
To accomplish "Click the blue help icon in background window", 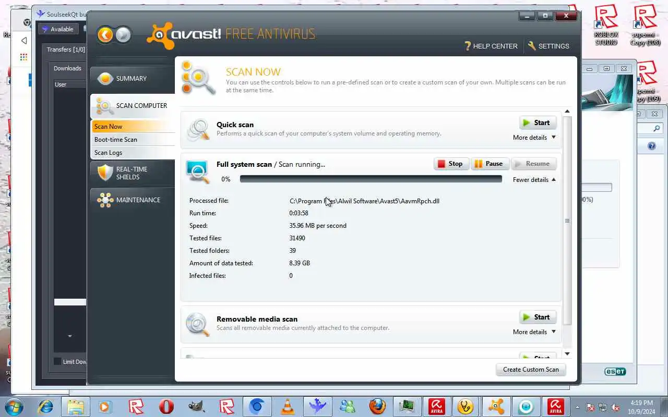I will pos(652,146).
